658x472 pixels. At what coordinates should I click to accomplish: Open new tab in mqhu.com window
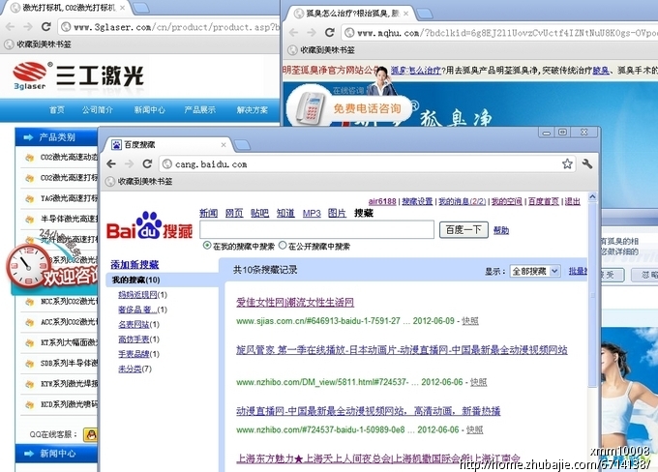pos(425,14)
